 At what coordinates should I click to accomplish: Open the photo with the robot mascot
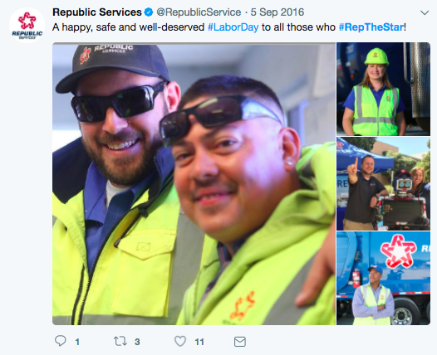[x=384, y=183]
